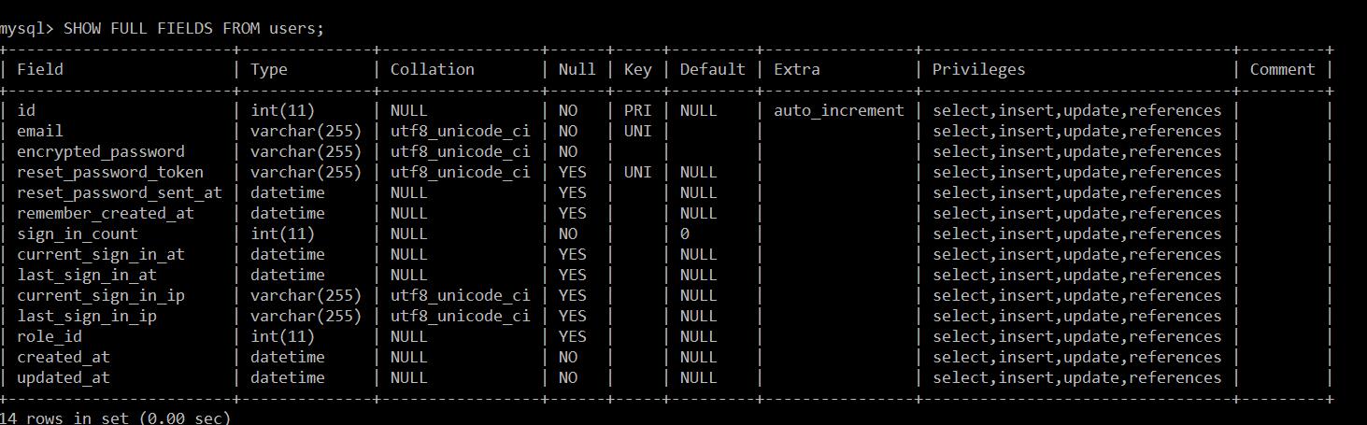Viewport: 1367px width, 425px height.
Task: Click the Collation column header
Action: (432, 69)
